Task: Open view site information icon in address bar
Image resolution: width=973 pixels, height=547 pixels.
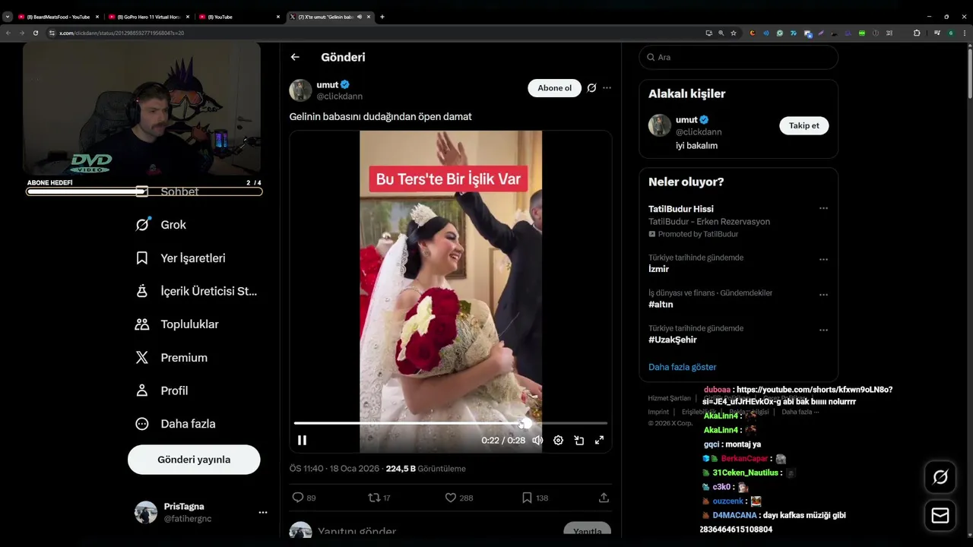Action: [x=52, y=33]
